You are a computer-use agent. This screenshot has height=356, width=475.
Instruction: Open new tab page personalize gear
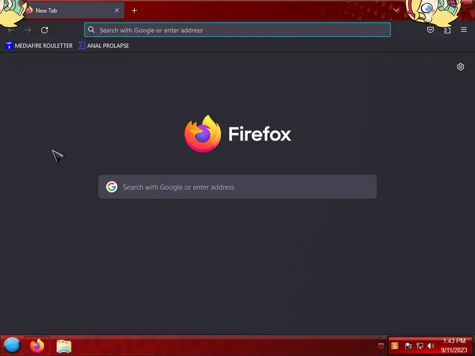point(461,67)
